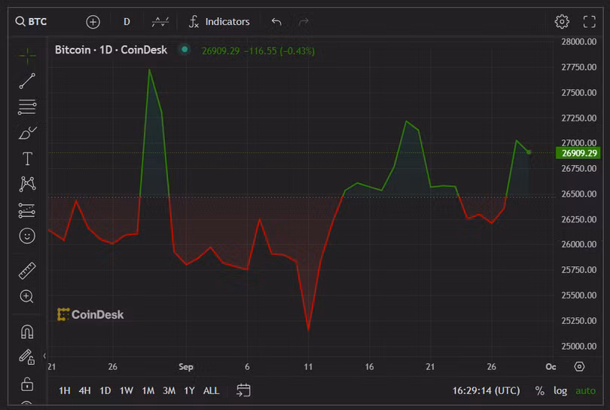The image size is (610, 410).
Task: Open the Indicators menu
Action: (x=219, y=22)
